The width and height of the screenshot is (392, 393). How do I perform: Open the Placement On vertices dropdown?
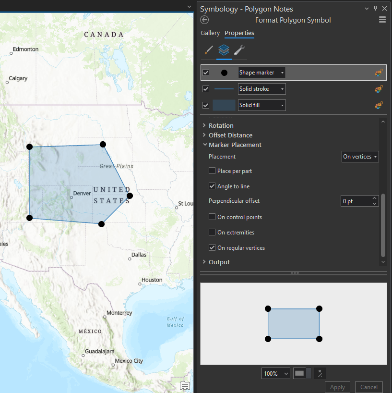point(360,156)
